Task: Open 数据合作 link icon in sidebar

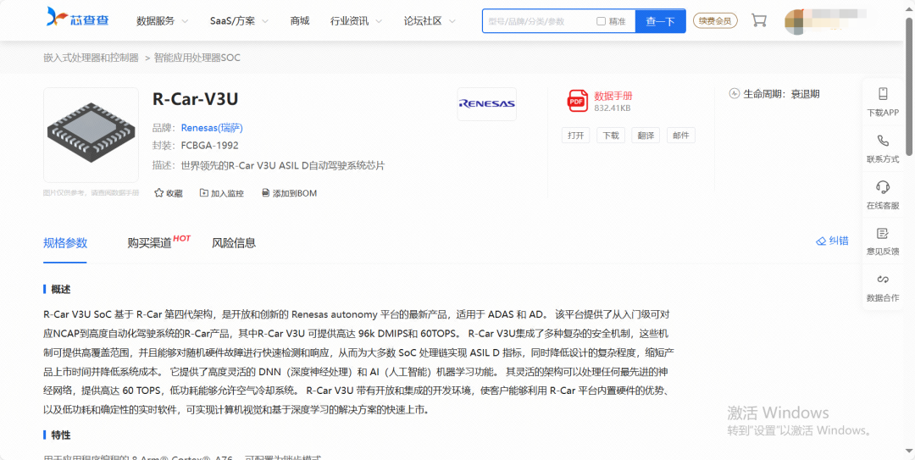Action: (883, 279)
